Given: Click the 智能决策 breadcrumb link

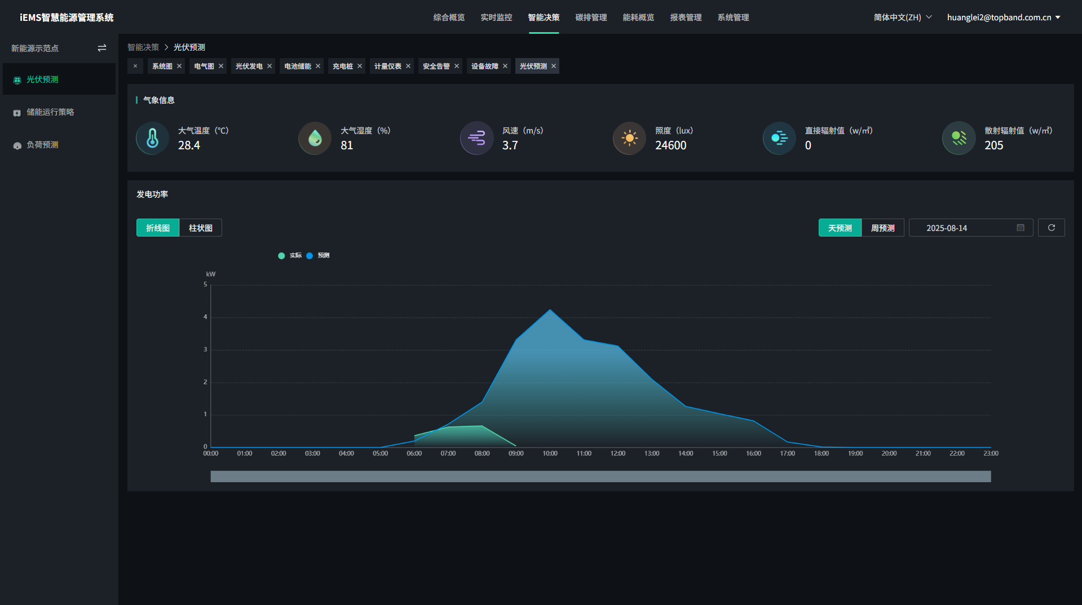Looking at the screenshot, I should (143, 47).
